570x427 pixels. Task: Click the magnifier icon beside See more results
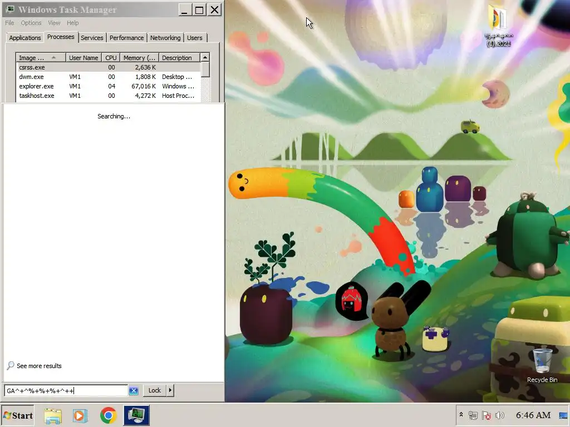[11, 365]
